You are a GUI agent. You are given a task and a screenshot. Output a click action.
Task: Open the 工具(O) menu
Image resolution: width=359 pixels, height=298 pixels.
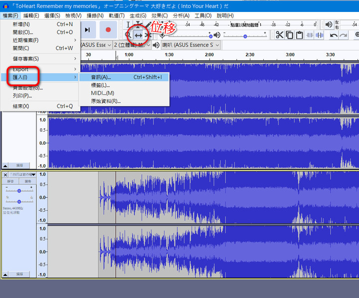(x=203, y=15)
